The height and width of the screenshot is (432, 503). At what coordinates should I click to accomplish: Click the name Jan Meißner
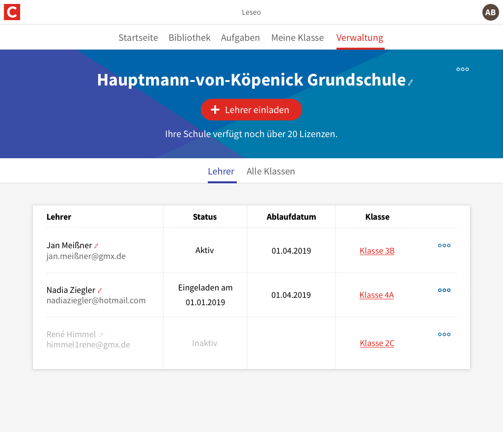[x=69, y=246]
